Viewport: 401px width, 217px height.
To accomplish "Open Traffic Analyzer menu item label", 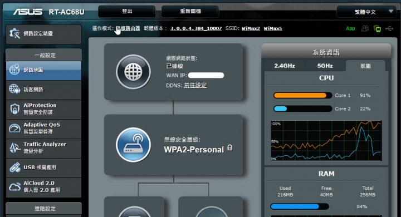I will tap(45, 147).
